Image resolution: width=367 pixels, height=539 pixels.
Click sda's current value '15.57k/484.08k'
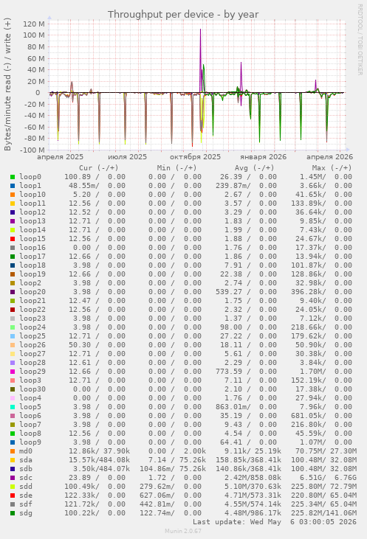point(99,460)
